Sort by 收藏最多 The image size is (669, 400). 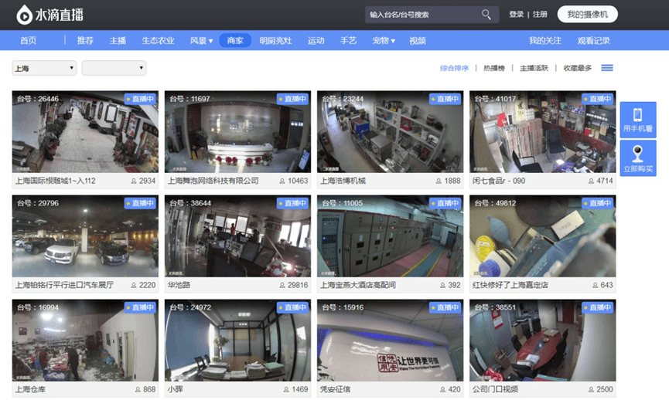point(577,68)
